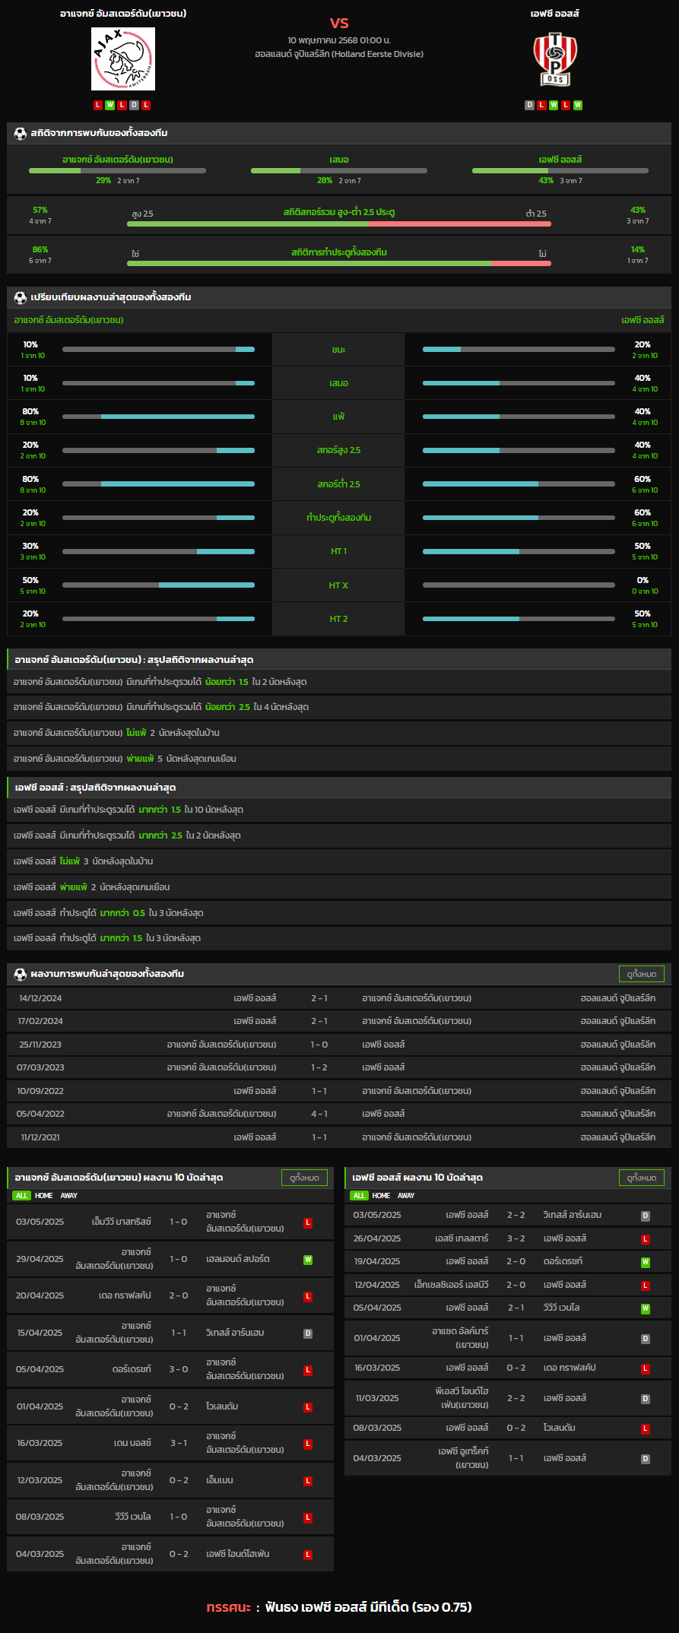679x1633 pixels.
Task: Click the 11/12/2021 head-to-head match row
Action: [x=339, y=1137]
